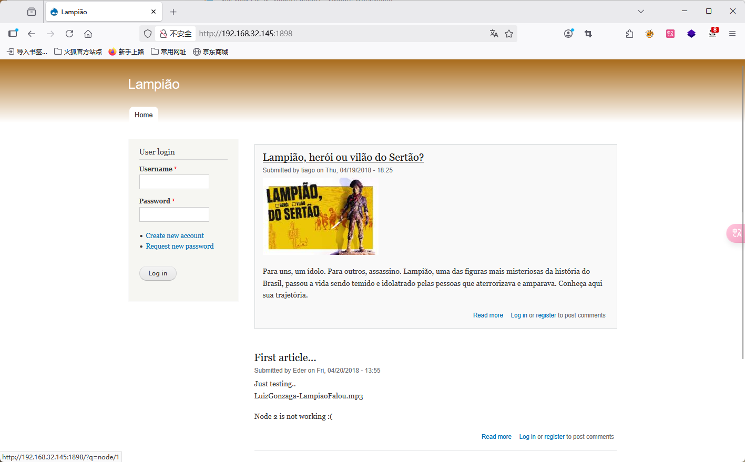Click Log in link under Lampião article
Screen dimensions: 745x462
tap(519, 315)
